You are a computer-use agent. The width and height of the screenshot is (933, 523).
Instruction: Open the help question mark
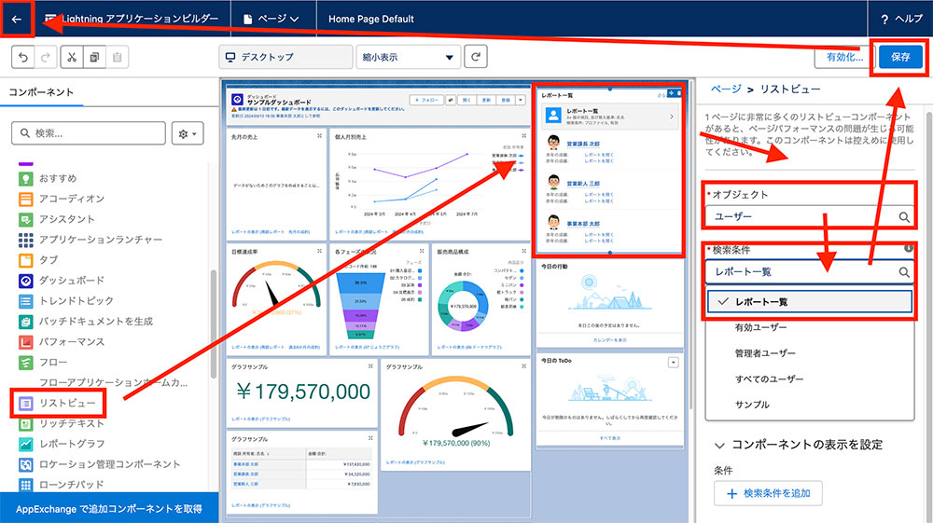(884, 19)
